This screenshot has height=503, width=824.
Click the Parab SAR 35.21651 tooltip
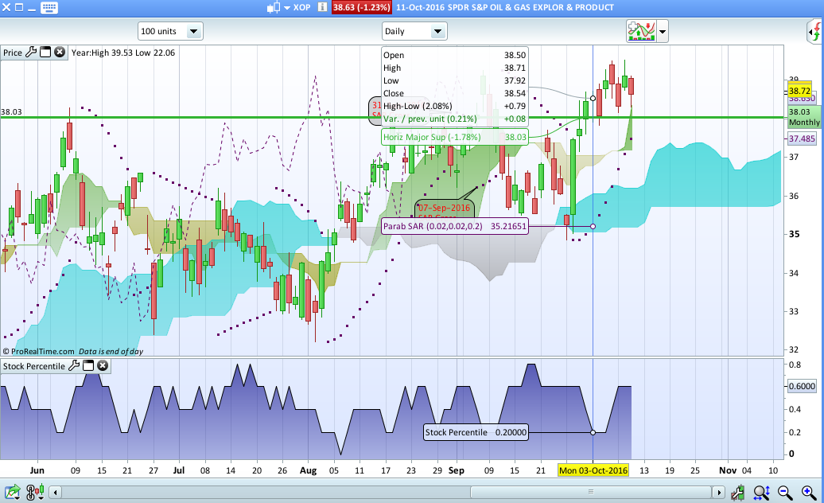pos(455,227)
